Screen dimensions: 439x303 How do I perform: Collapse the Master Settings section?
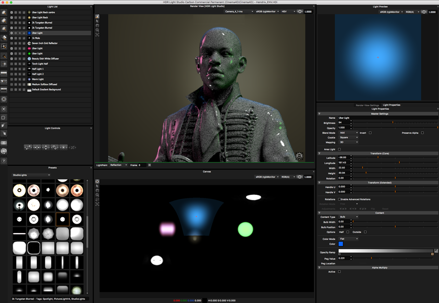[x=319, y=114]
